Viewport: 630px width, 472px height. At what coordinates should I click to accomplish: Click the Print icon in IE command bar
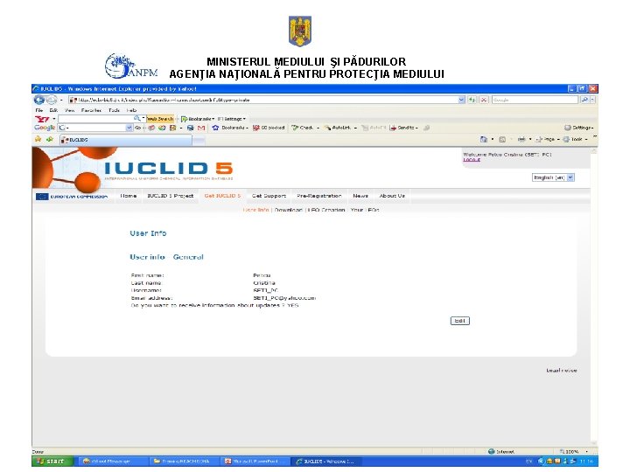pyautogui.click(x=521, y=139)
